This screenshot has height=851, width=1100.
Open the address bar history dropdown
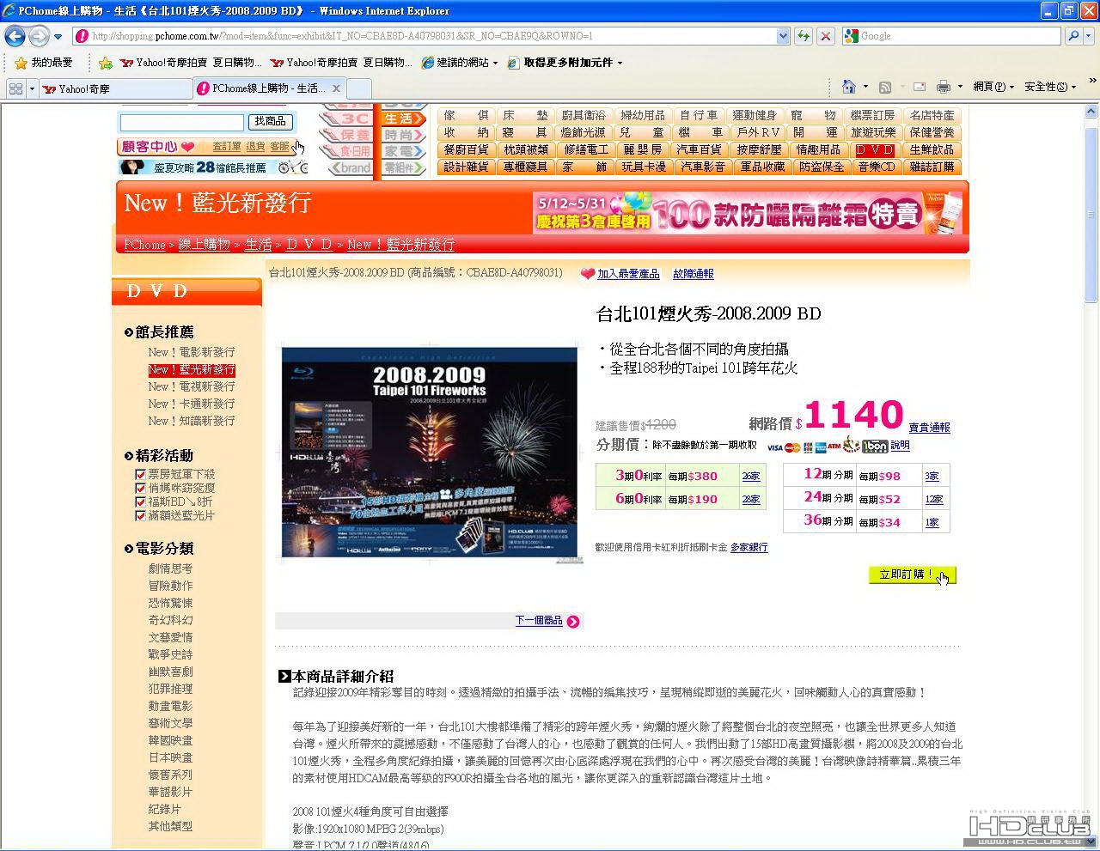783,36
